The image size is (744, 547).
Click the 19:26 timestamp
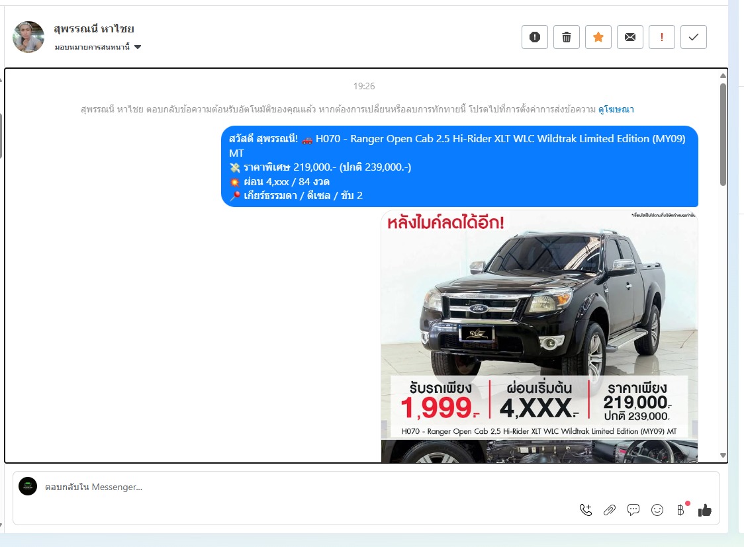[x=364, y=86]
